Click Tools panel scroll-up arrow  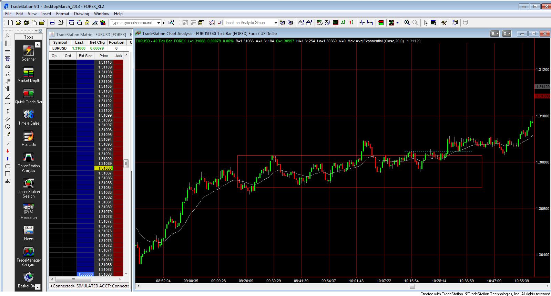click(x=38, y=45)
